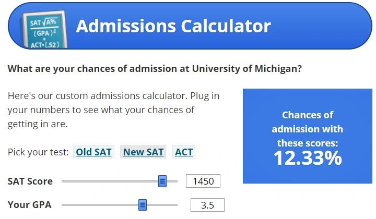Focus the GPA field showing 3.5
376x219 pixels.
tap(207, 205)
